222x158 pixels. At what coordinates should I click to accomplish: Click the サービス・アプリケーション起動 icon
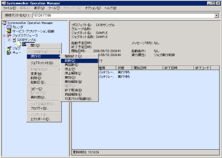click(x=9, y=31)
